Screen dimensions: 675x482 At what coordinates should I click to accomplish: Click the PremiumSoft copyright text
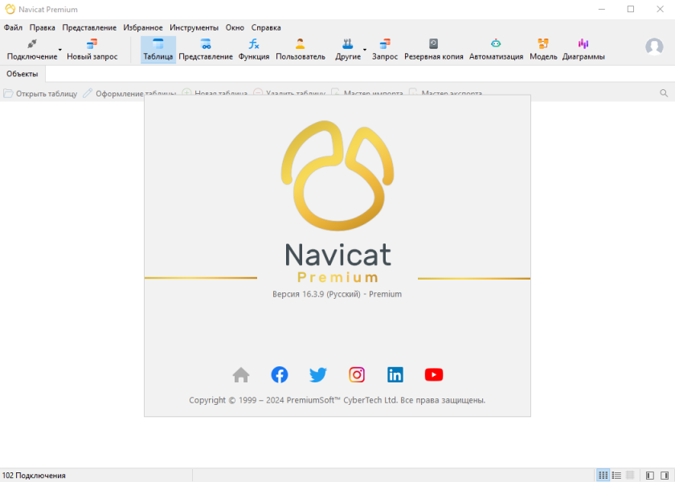337,400
